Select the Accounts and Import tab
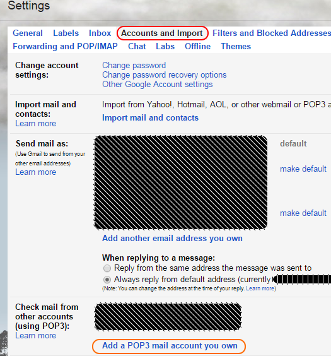 coord(162,33)
